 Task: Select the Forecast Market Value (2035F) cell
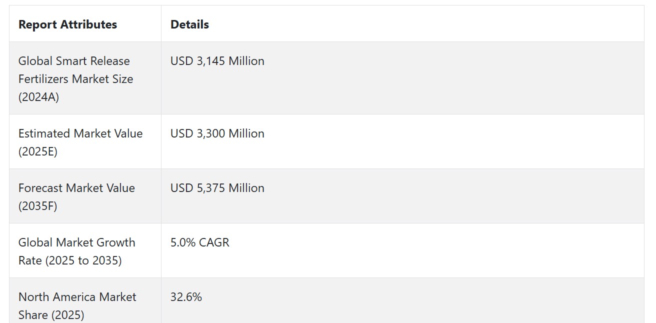pos(85,196)
